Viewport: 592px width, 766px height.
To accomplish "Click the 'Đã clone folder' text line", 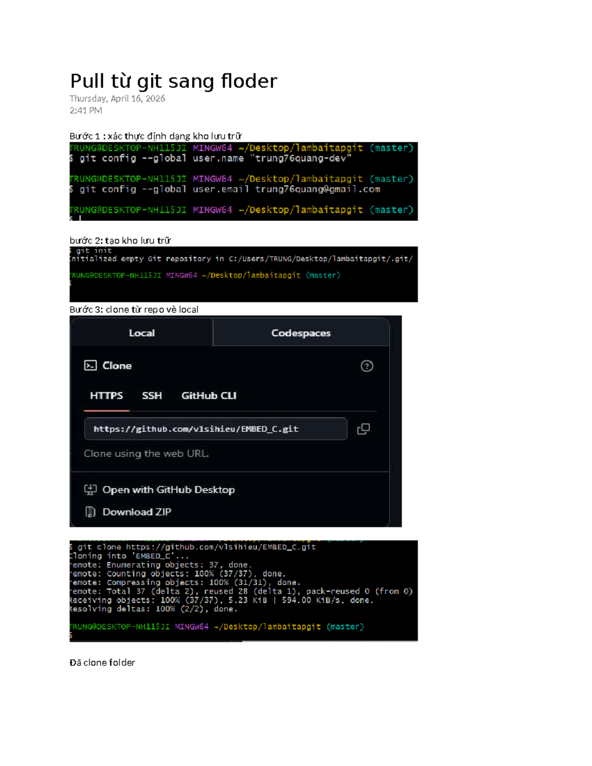I will coord(102,662).
